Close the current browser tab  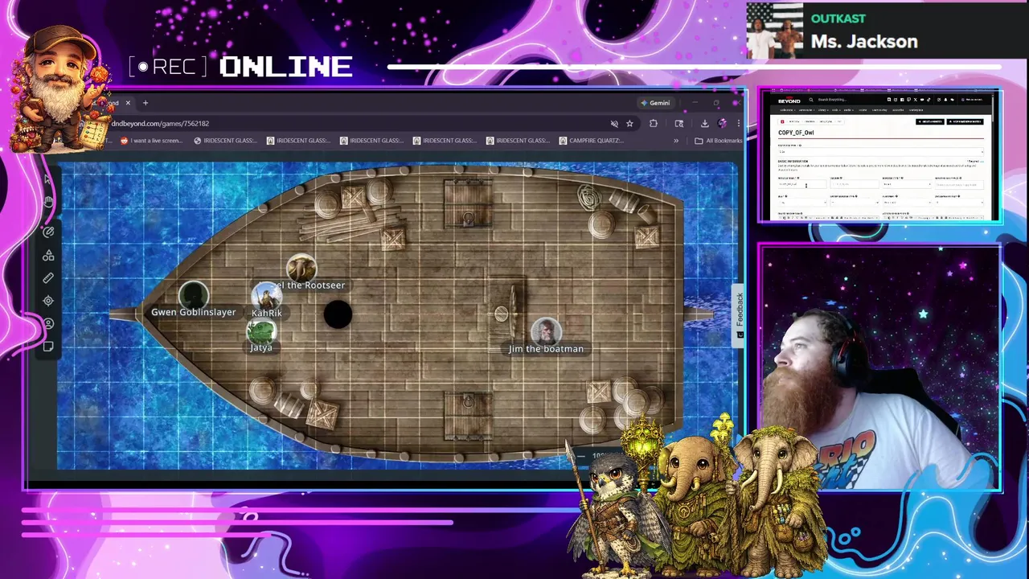(x=127, y=103)
